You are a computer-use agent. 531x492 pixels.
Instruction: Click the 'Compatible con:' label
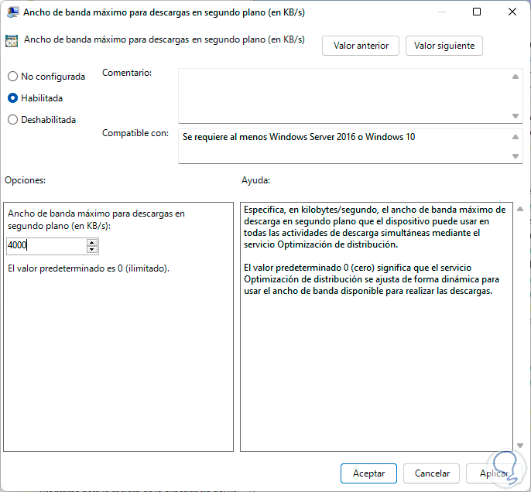pyautogui.click(x=135, y=133)
